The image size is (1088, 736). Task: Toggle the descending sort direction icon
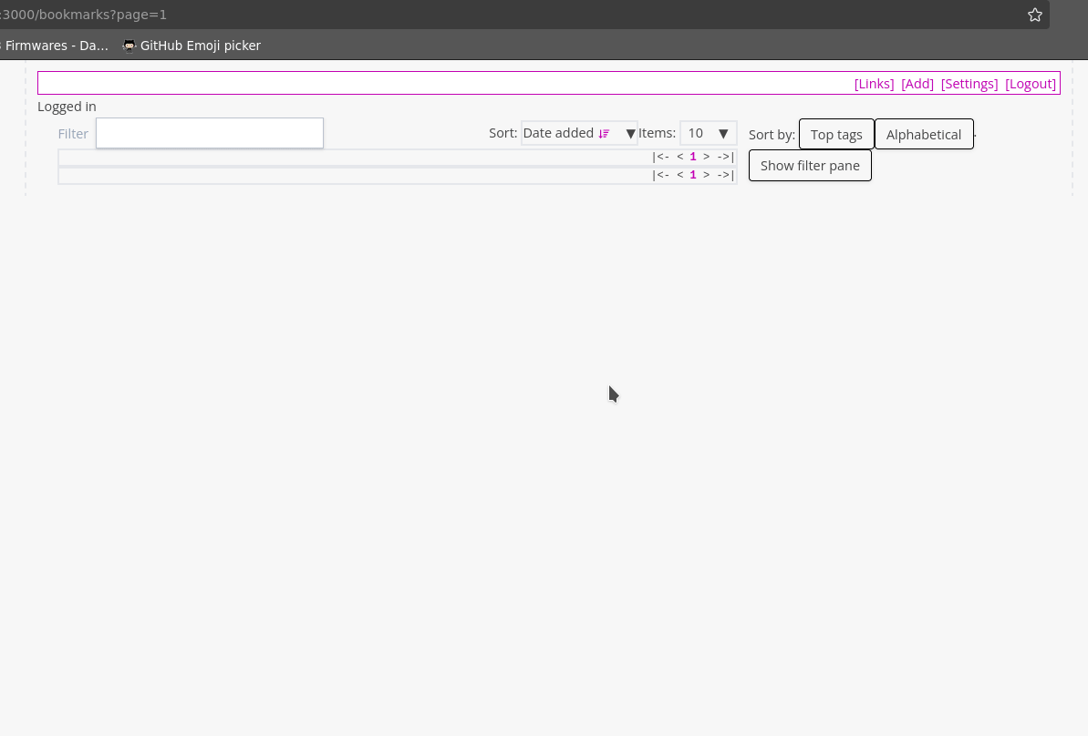(x=604, y=134)
